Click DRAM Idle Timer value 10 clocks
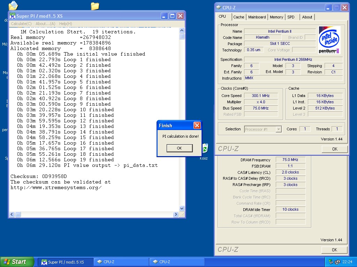 pyautogui.click(x=290, y=209)
